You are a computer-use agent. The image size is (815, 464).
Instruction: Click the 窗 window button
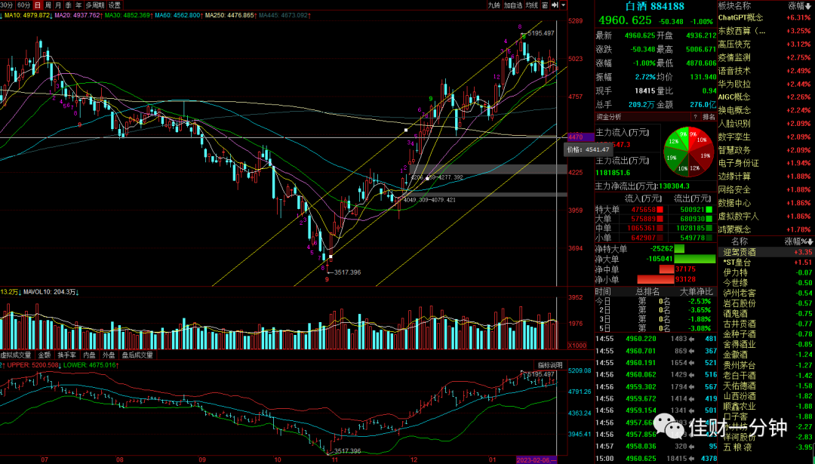tap(545, 5)
